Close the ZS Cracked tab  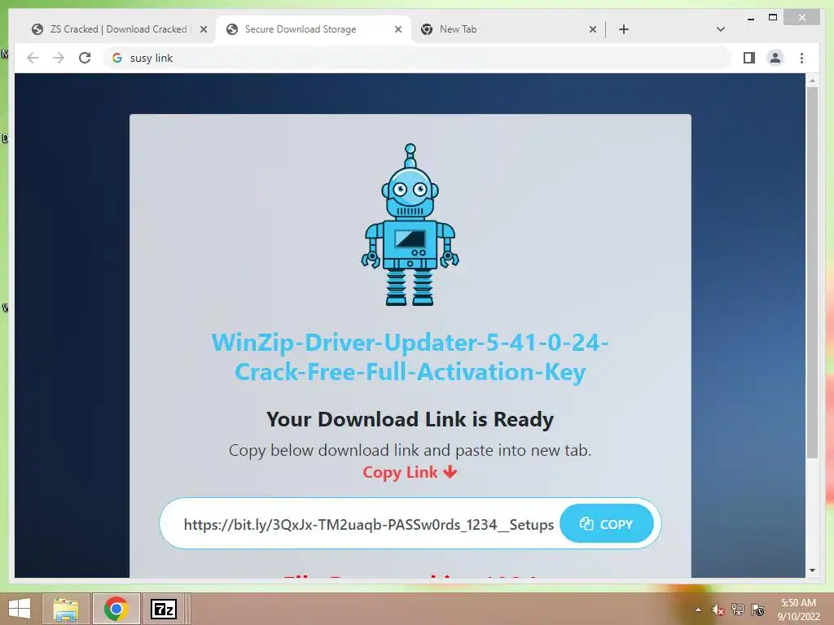[x=203, y=29]
